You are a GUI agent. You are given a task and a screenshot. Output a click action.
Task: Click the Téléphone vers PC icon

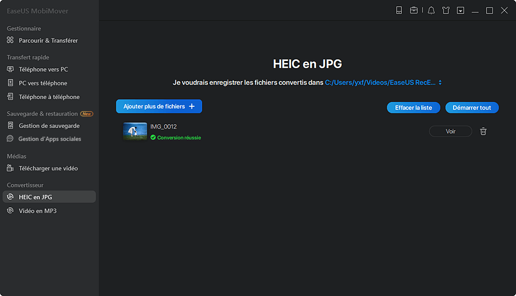[10, 69]
